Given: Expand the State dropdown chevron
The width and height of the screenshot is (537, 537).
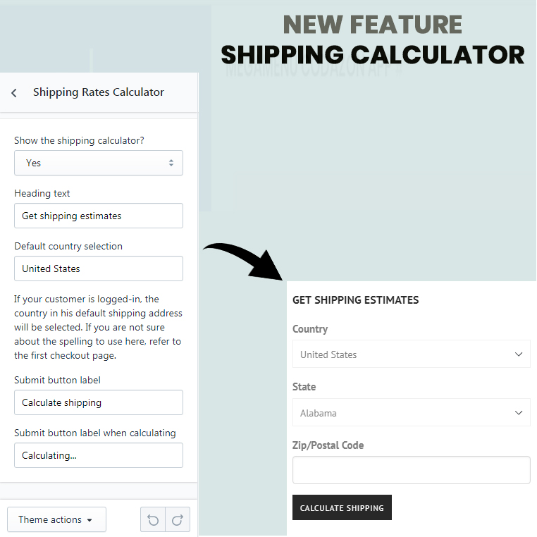Looking at the screenshot, I should [519, 413].
